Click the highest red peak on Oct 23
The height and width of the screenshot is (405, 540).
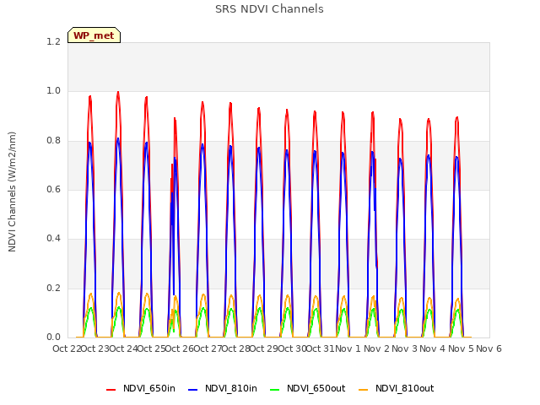coord(118,92)
